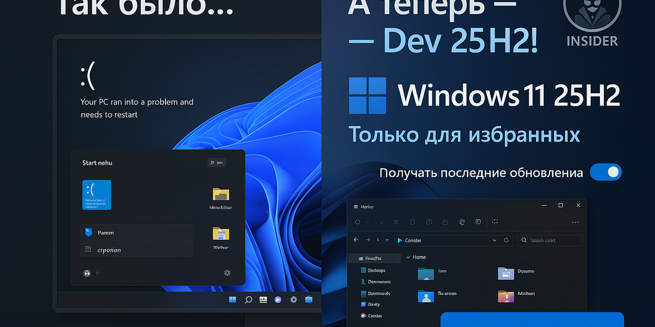655x327 pixels.
Task: Go forward with Explorer's right arrow
Action: [x=368, y=240]
